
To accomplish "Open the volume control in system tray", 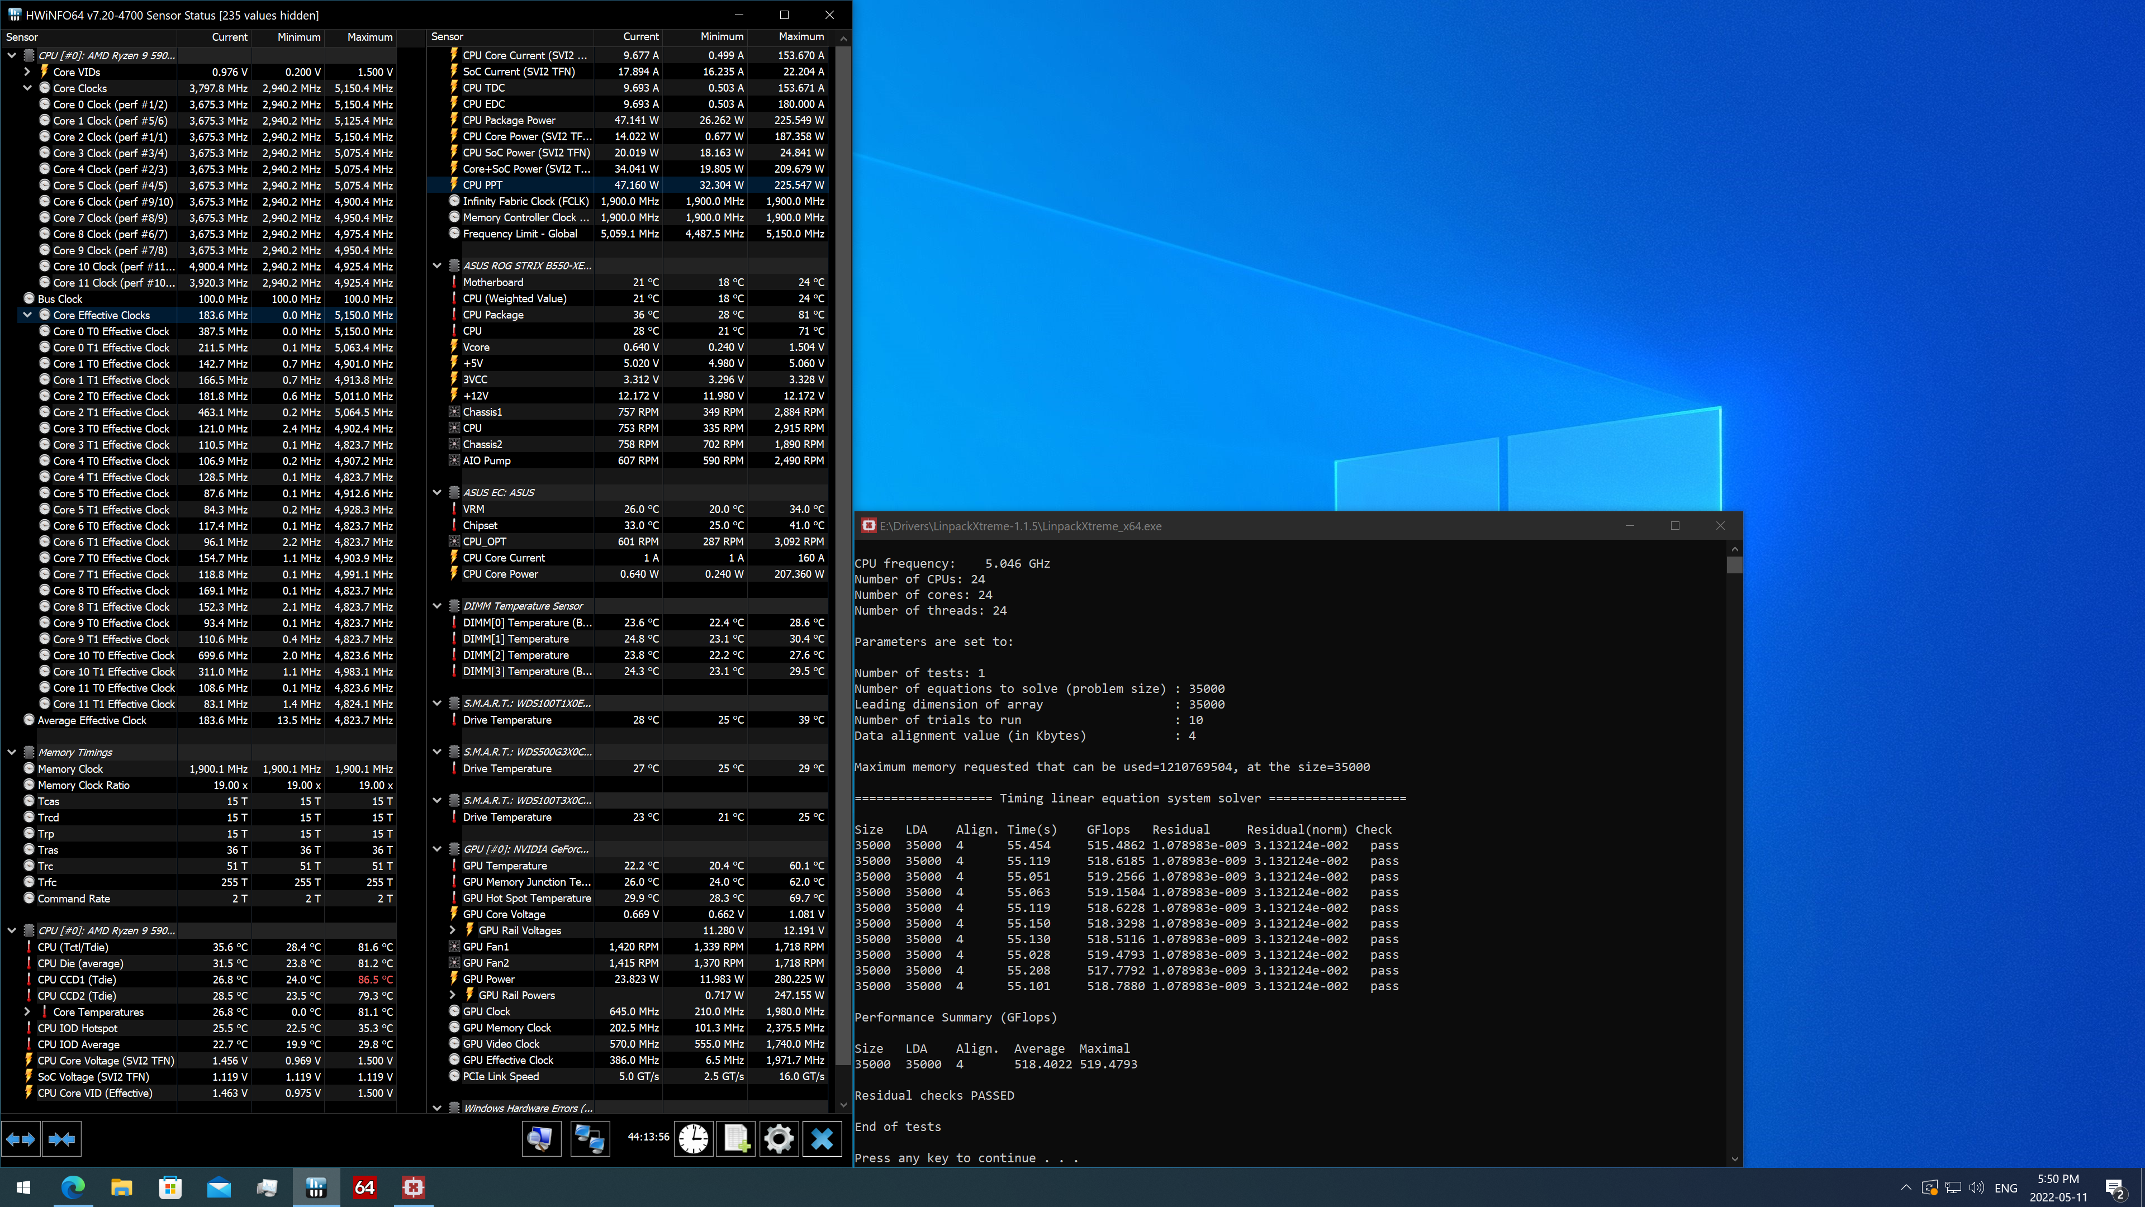I will pyautogui.click(x=1977, y=1188).
